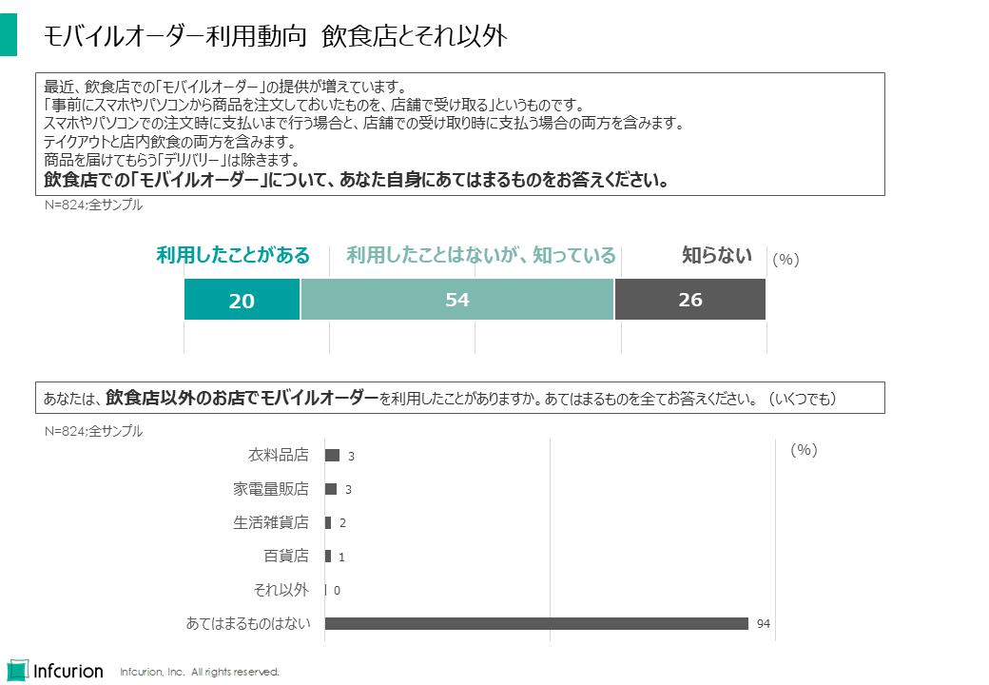Click the dark gray bar segment showing 26
Viewport: 989px width, 685px height.
click(689, 300)
